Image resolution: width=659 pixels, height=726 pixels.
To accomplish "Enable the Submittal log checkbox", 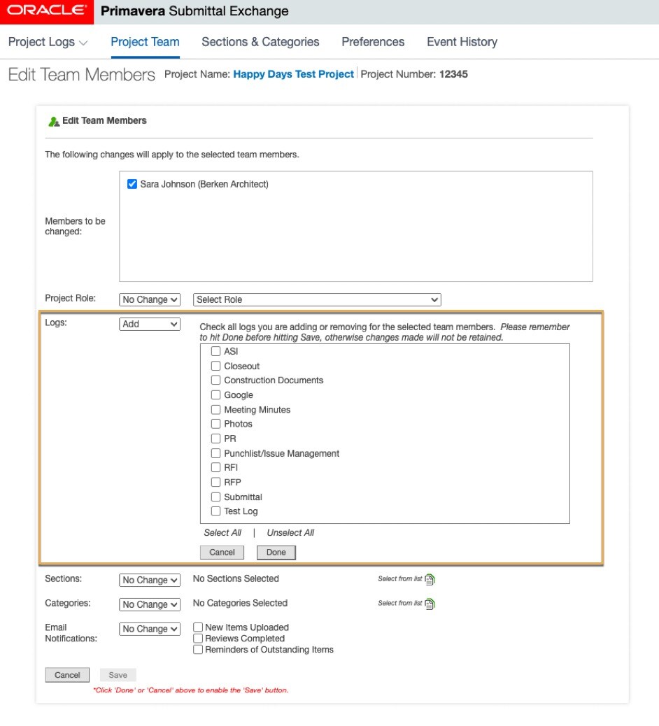I will pyautogui.click(x=216, y=497).
